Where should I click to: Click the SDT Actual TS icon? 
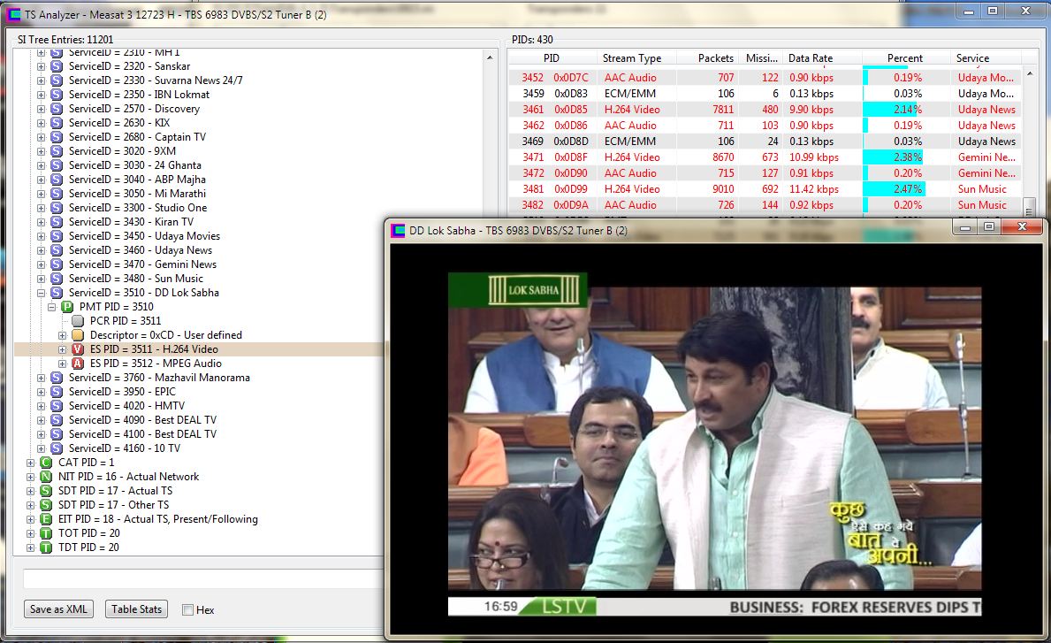(46, 490)
